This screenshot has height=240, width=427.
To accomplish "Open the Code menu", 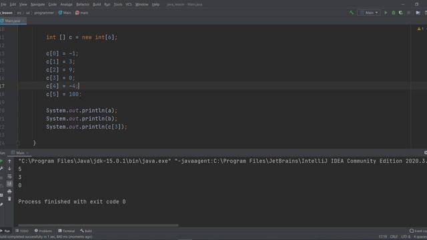I will pos(52,5).
